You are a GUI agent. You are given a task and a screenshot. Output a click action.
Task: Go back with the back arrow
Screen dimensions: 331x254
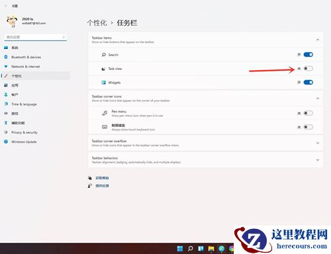tap(5, 6)
